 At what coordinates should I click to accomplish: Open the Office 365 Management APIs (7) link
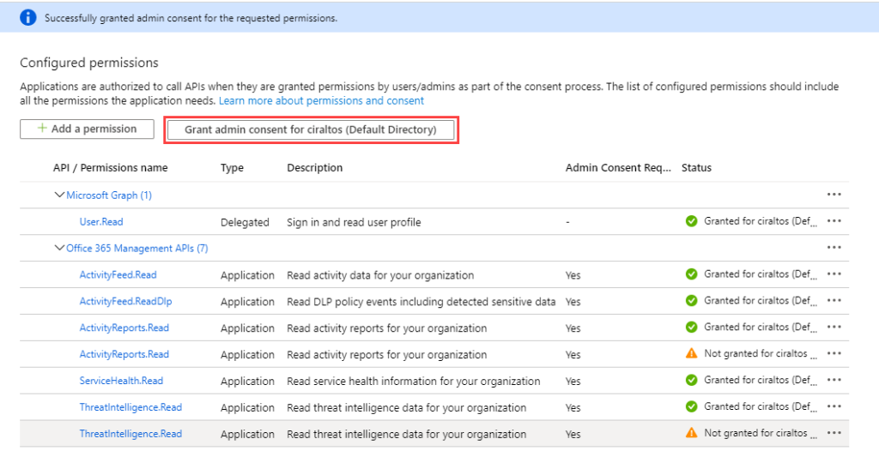(x=136, y=248)
